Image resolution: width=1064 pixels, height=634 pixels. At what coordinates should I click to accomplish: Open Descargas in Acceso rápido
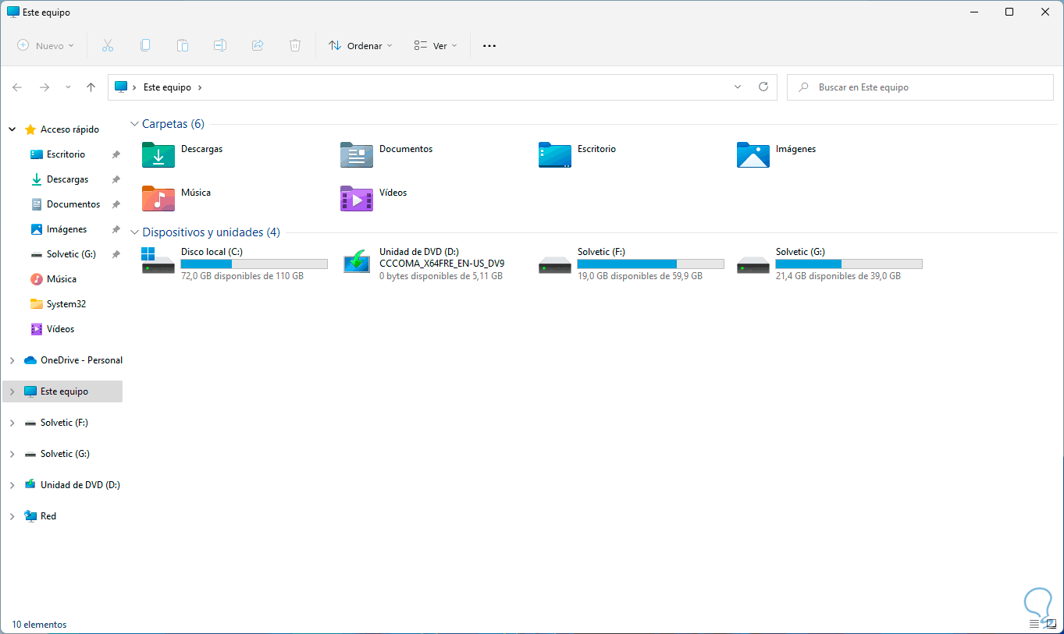[x=67, y=179]
